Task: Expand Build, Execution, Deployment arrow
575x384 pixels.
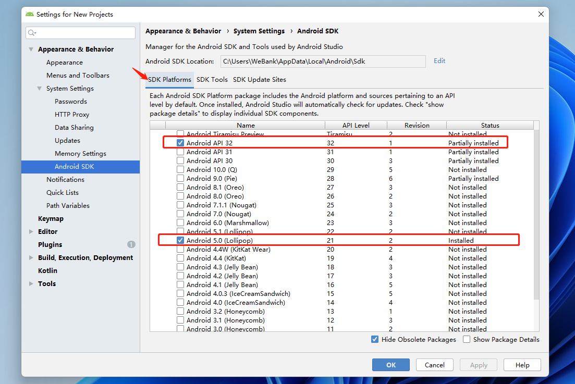Action: pyautogui.click(x=31, y=257)
